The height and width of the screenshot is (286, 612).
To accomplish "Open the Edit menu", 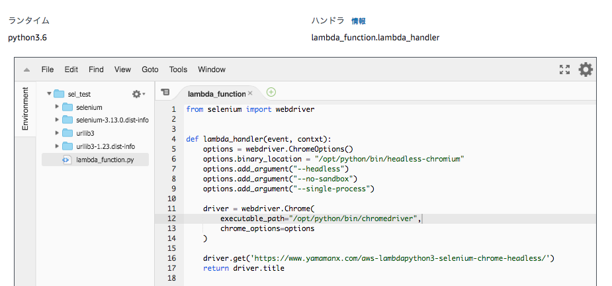I will (x=71, y=70).
